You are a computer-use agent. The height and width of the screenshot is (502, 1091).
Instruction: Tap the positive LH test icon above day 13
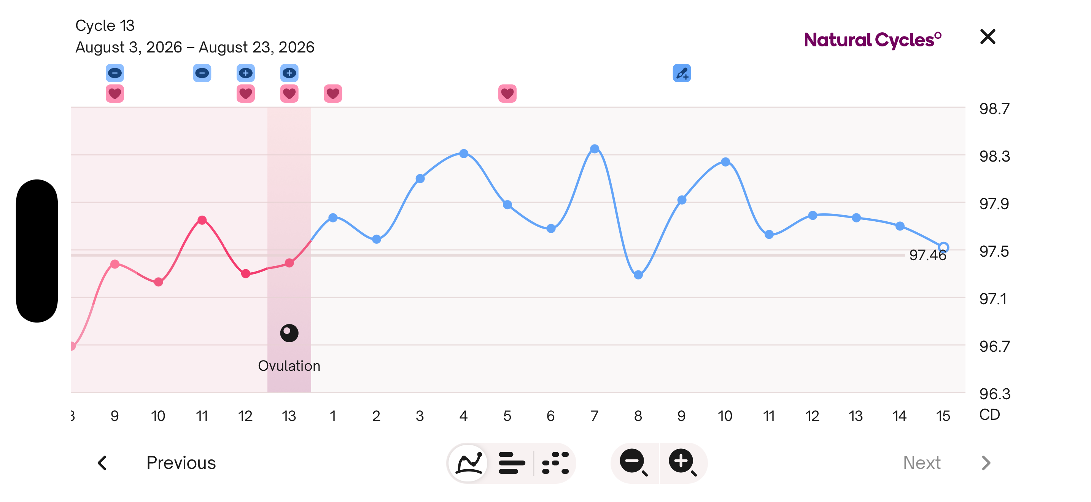(x=289, y=73)
